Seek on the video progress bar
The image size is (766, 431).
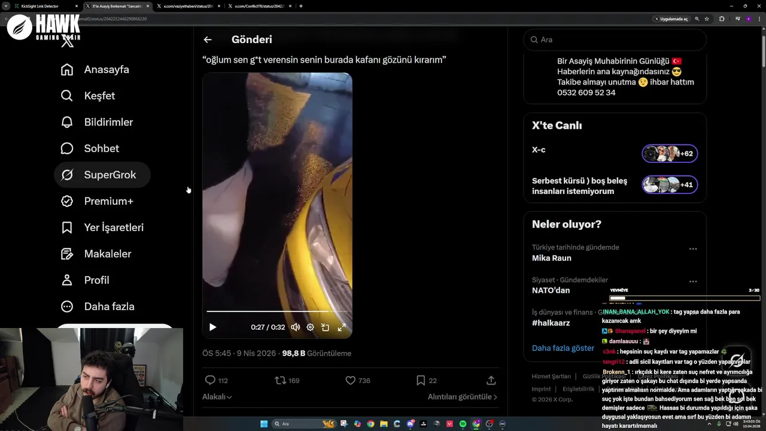click(x=277, y=311)
